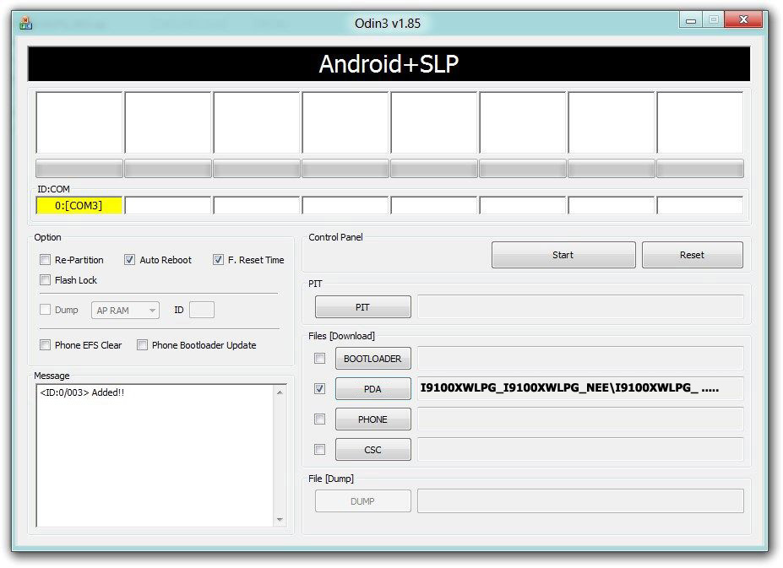
Task: Enable the Re-Partition checkbox
Action: [x=45, y=260]
